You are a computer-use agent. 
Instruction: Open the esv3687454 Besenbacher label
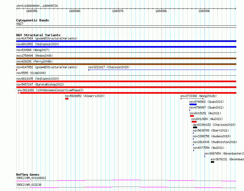224,153
